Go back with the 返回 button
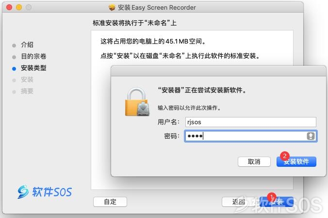This screenshot has height=218, width=328. tap(239, 202)
